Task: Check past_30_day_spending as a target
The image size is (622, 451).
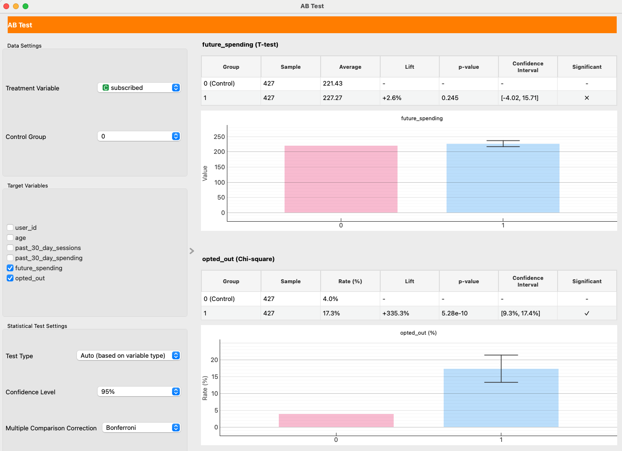Action: 10,258
